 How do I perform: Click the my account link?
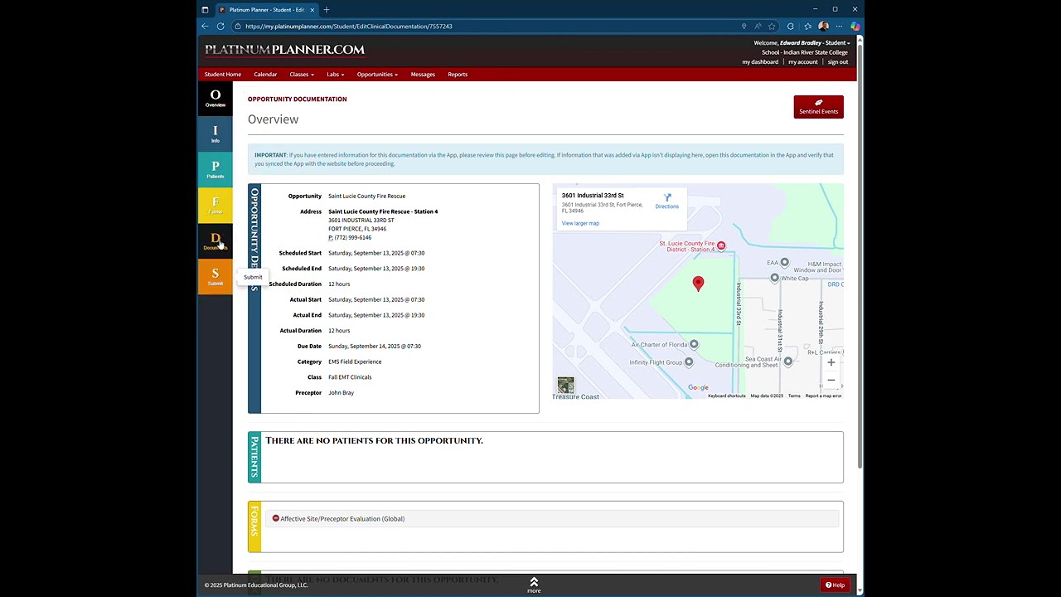click(x=803, y=62)
